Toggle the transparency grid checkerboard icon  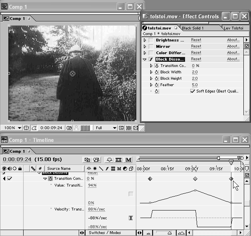[128, 128]
